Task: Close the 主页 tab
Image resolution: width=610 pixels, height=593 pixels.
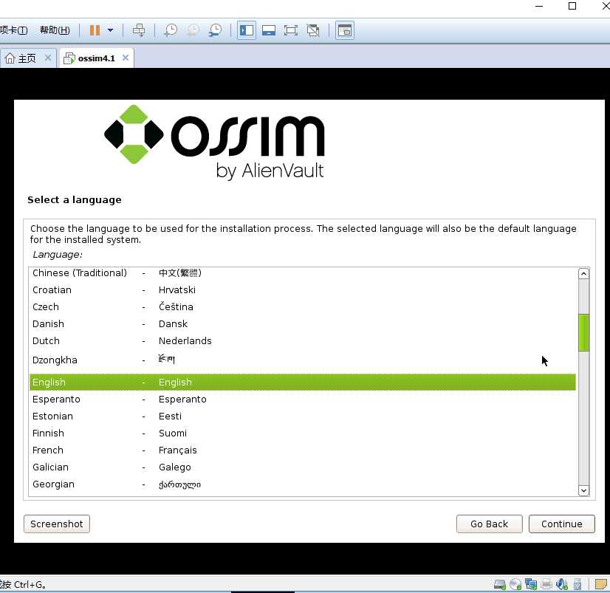Action: point(48,58)
